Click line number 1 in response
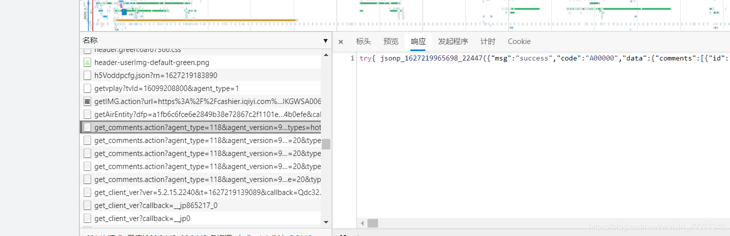 pos(352,58)
